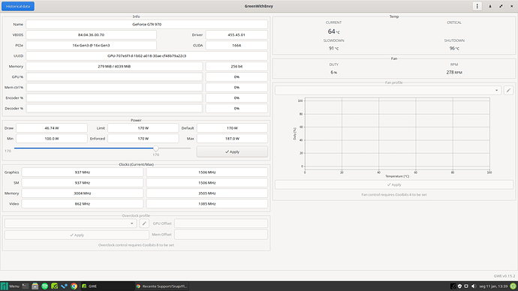Select Graphics current clock 937 MHz
The height and width of the screenshot is (291, 518).
(83, 172)
